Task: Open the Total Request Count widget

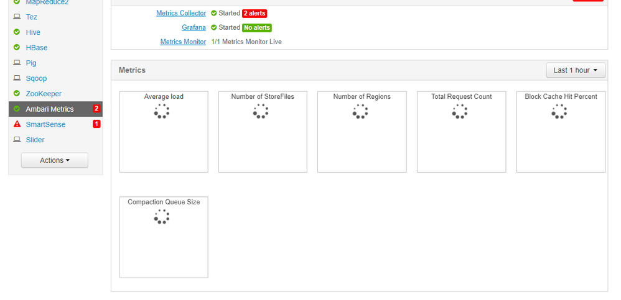Action: (461, 132)
